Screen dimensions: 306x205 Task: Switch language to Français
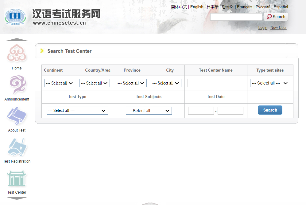(x=244, y=7)
